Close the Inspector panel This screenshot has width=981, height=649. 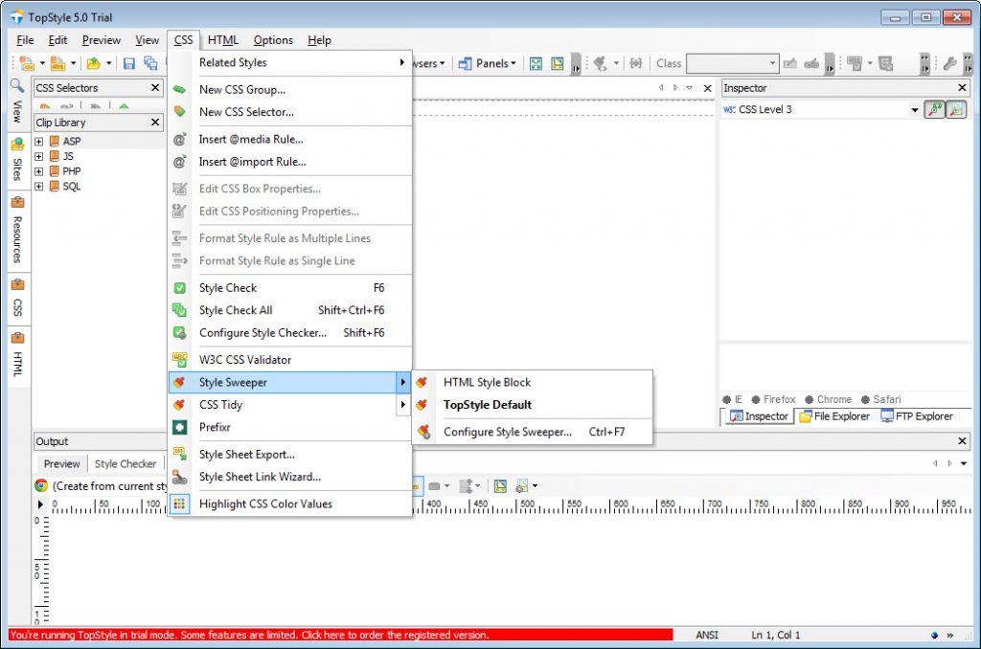[x=962, y=87]
